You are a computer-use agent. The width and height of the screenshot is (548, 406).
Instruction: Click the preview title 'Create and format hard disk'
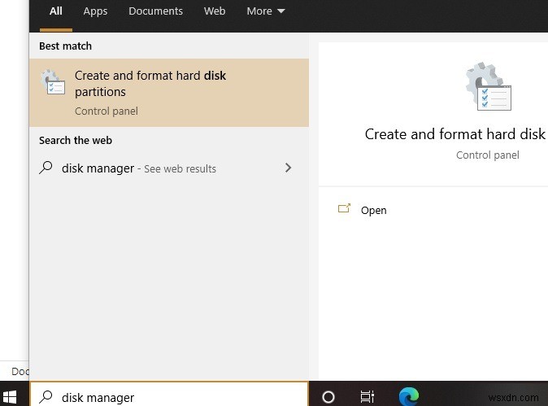click(x=454, y=134)
